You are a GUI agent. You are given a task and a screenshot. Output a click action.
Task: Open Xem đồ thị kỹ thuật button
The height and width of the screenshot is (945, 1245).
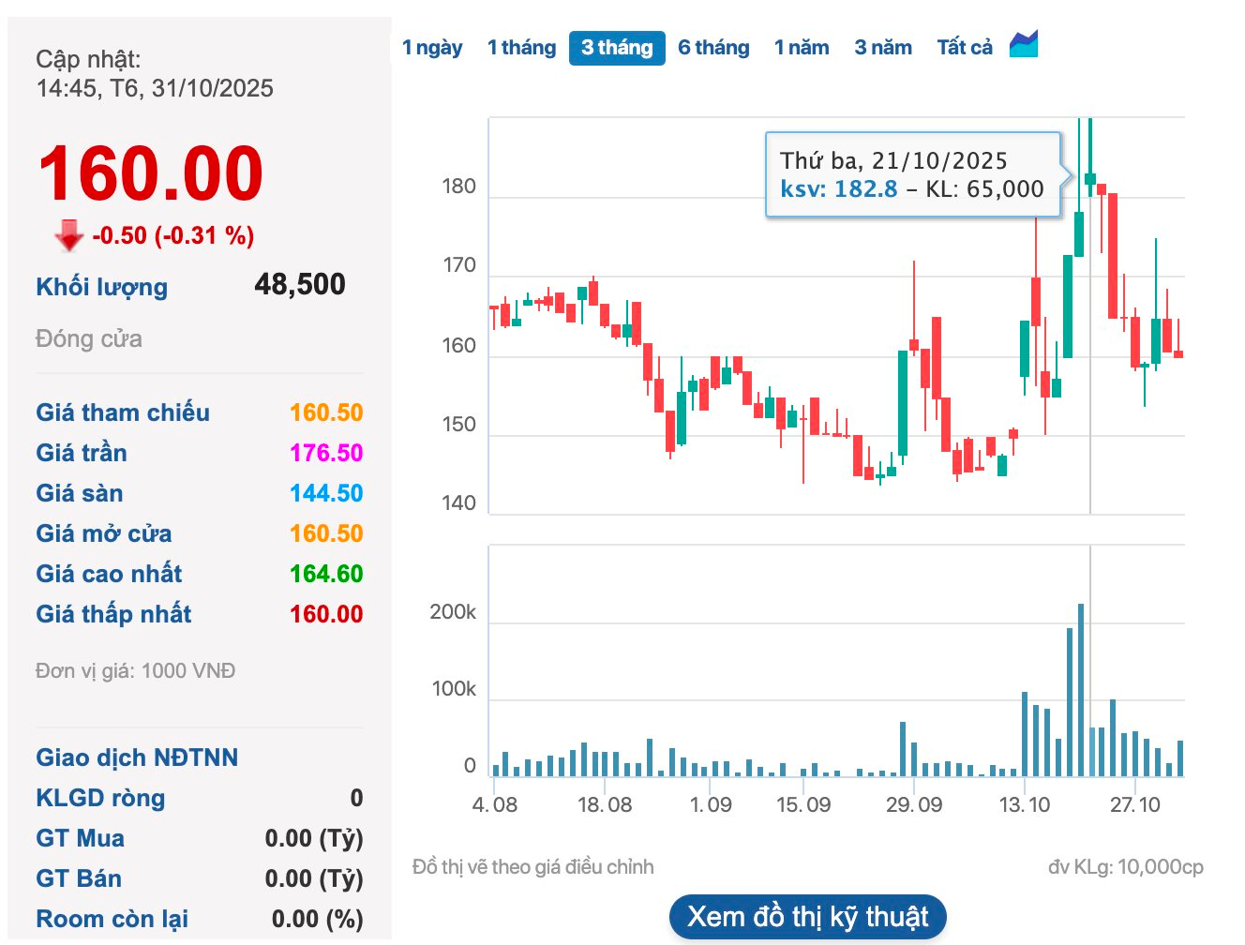(807, 917)
